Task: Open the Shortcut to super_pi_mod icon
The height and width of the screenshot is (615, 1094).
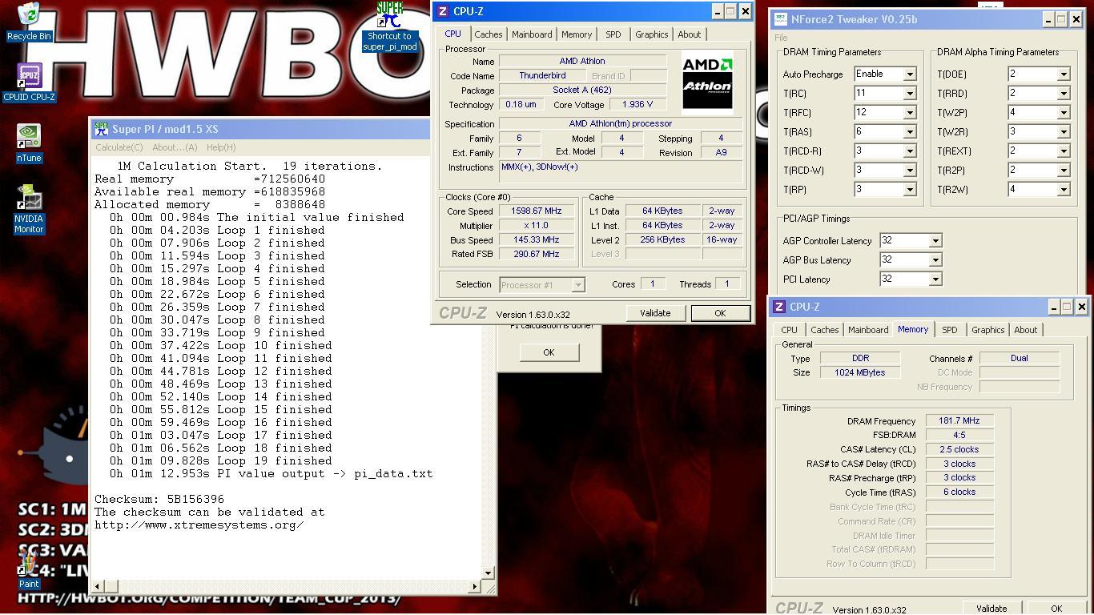Action: pos(390,27)
